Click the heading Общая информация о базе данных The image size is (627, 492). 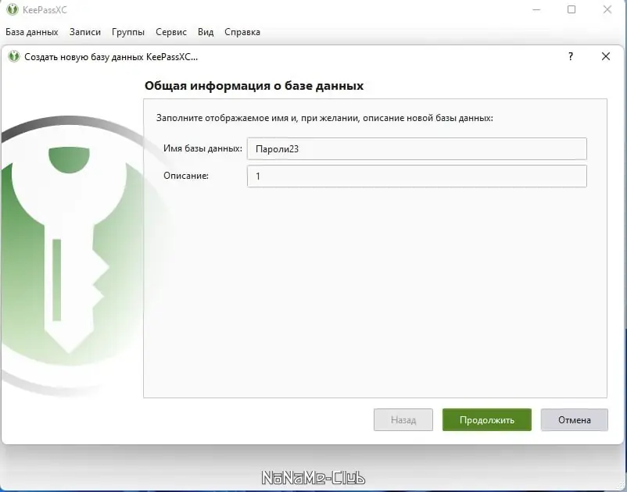tap(254, 86)
